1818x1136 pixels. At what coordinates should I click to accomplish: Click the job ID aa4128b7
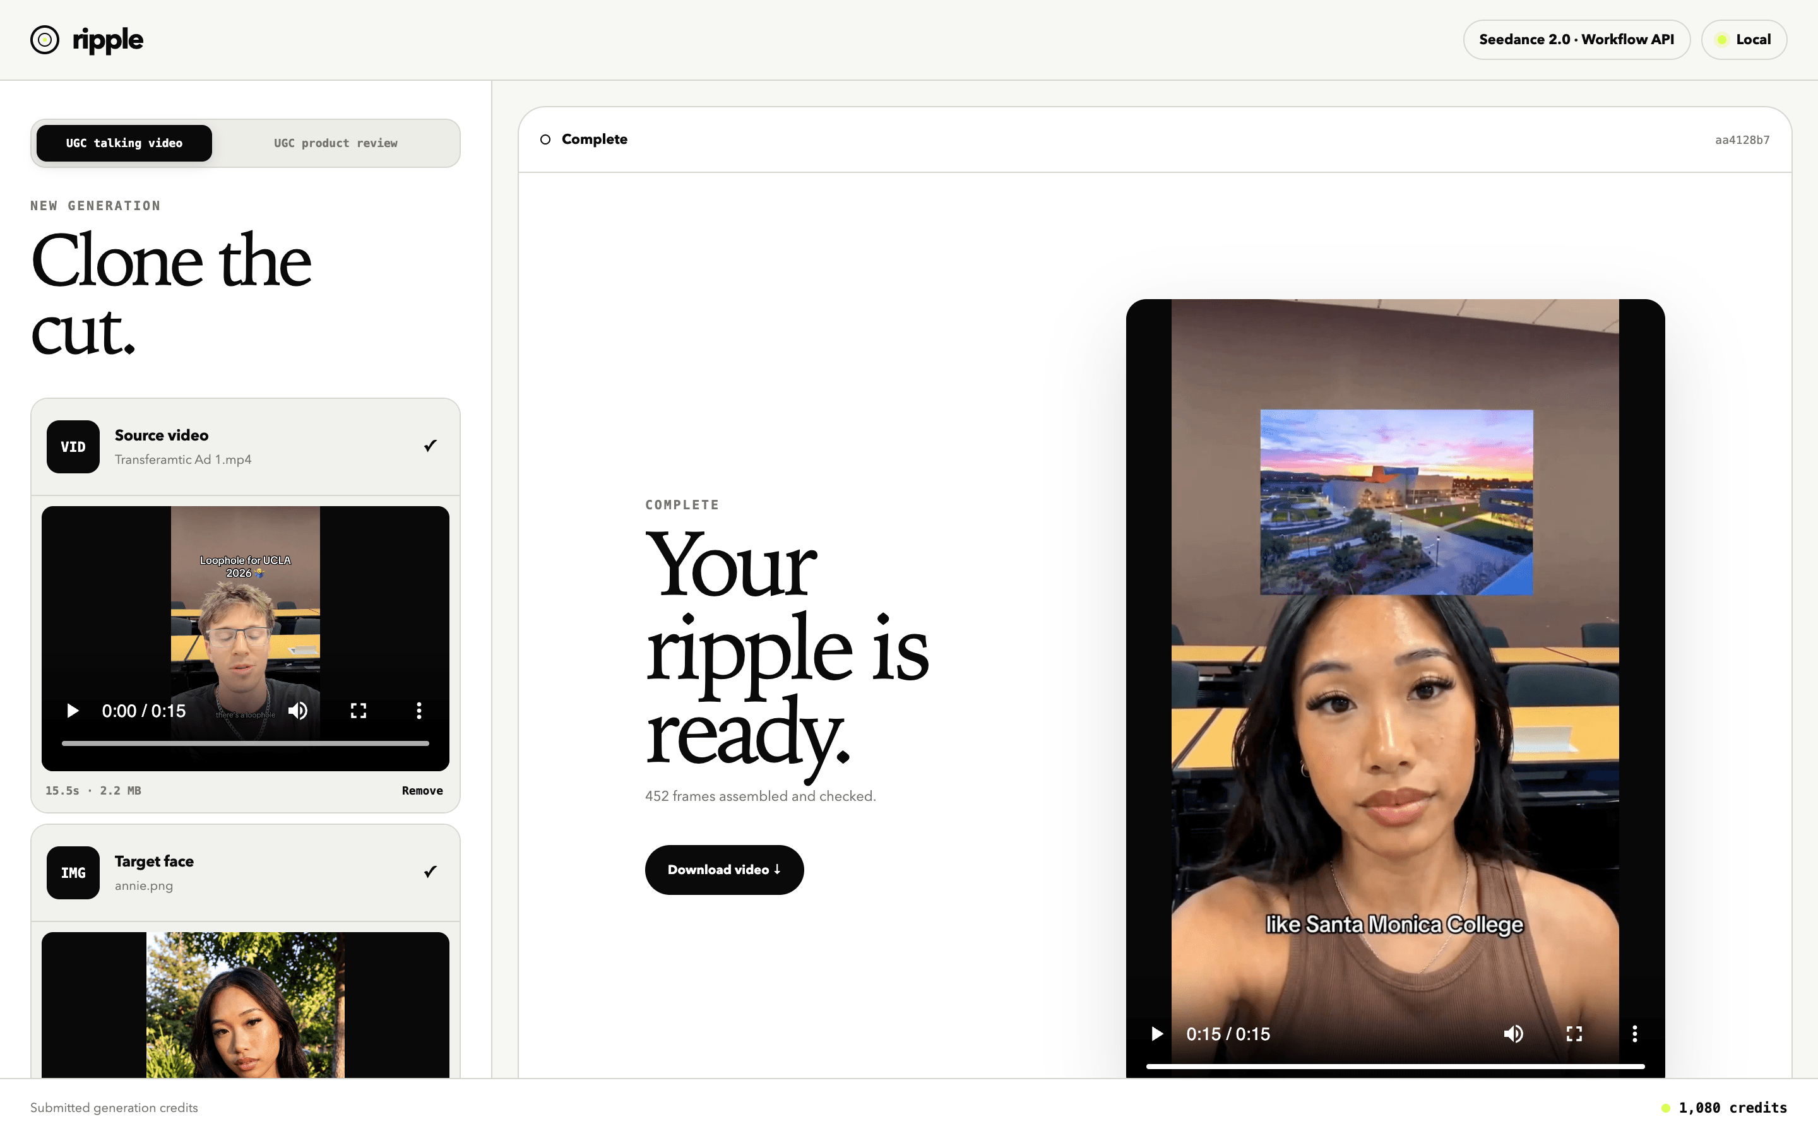click(x=1742, y=139)
